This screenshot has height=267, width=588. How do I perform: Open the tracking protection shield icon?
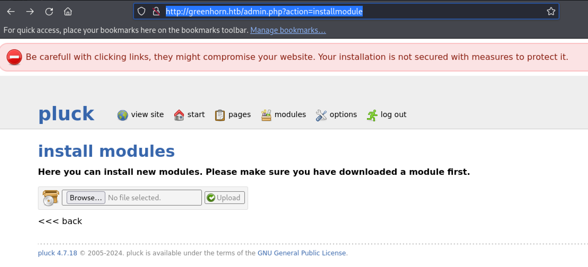[141, 11]
